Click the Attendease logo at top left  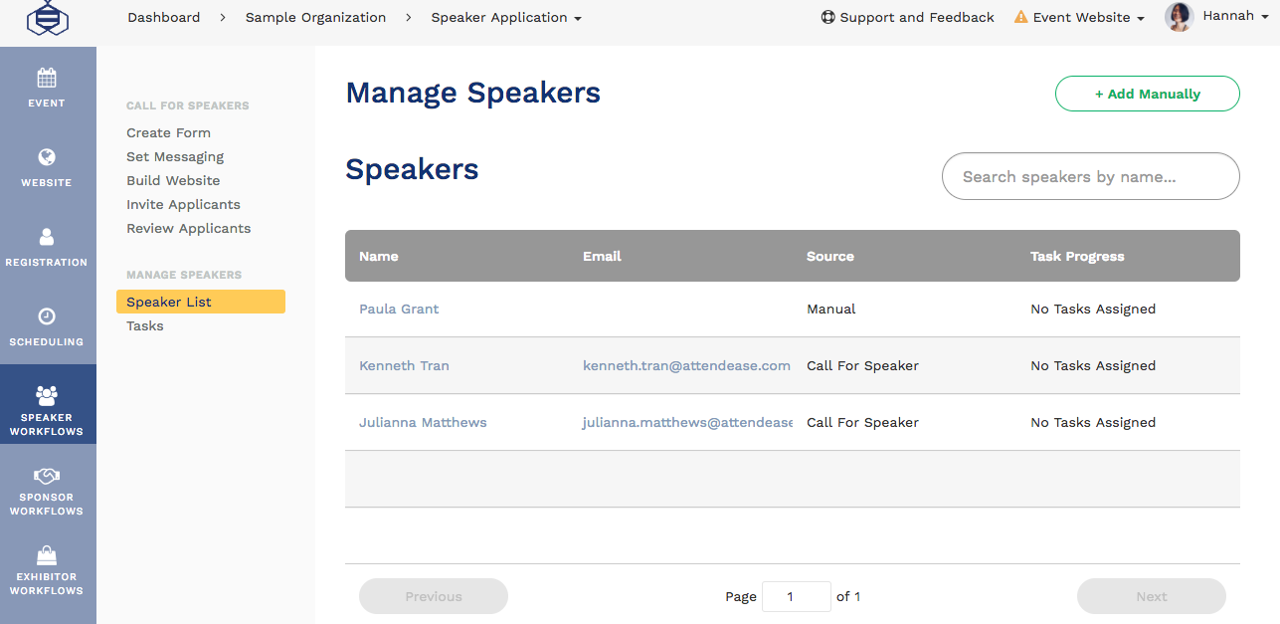pyautogui.click(x=48, y=20)
